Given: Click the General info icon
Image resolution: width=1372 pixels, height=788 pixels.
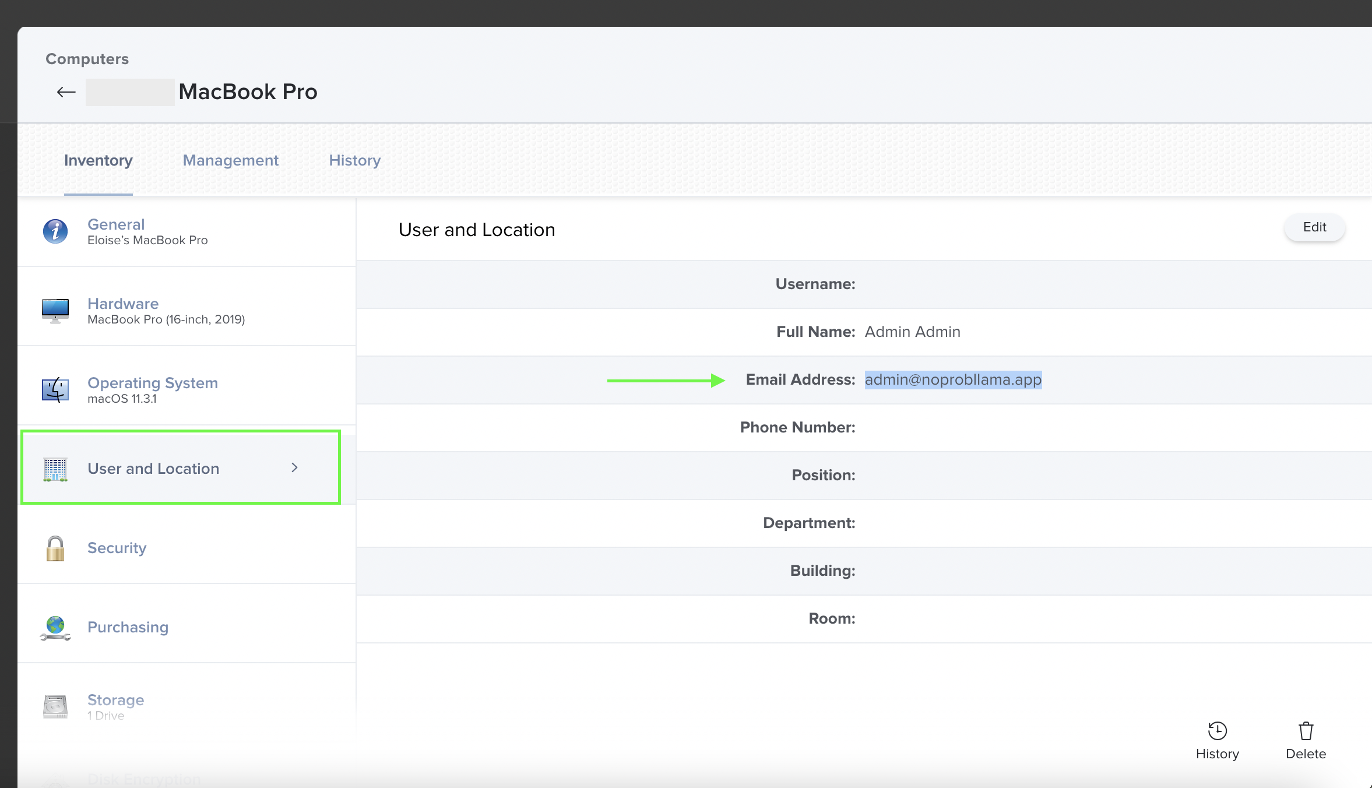Looking at the screenshot, I should click(x=55, y=231).
